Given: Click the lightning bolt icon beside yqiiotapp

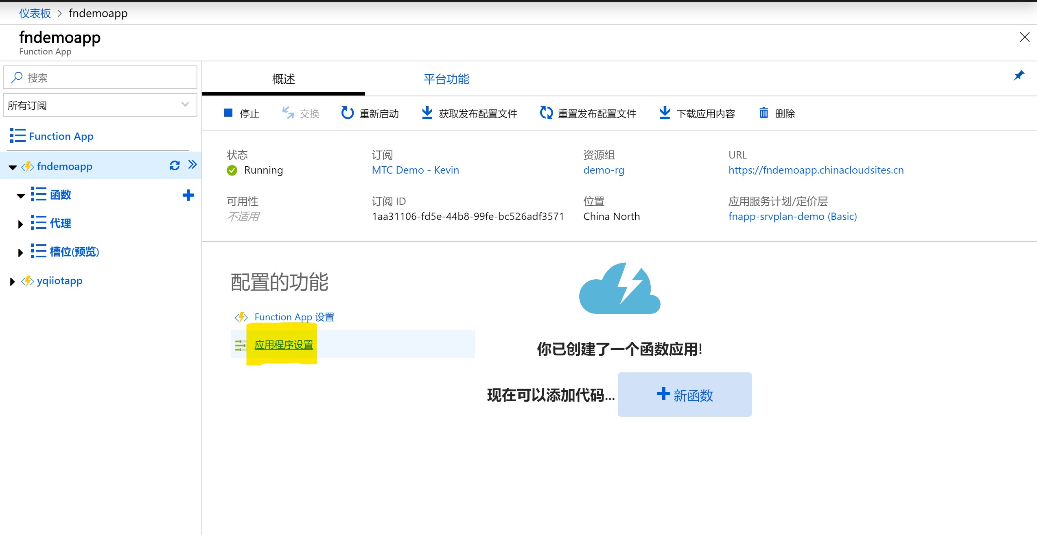Looking at the screenshot, I should tap(28, 281).
